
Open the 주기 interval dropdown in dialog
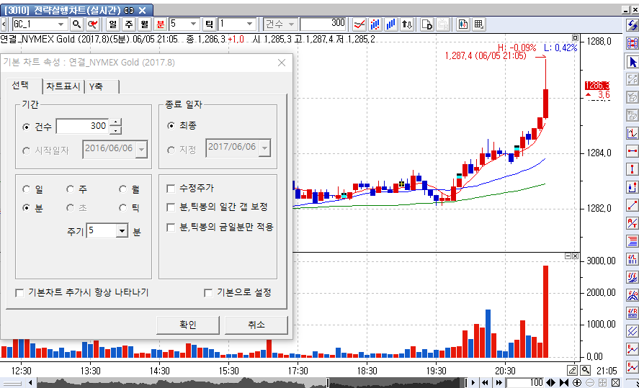tap(121, 231)
